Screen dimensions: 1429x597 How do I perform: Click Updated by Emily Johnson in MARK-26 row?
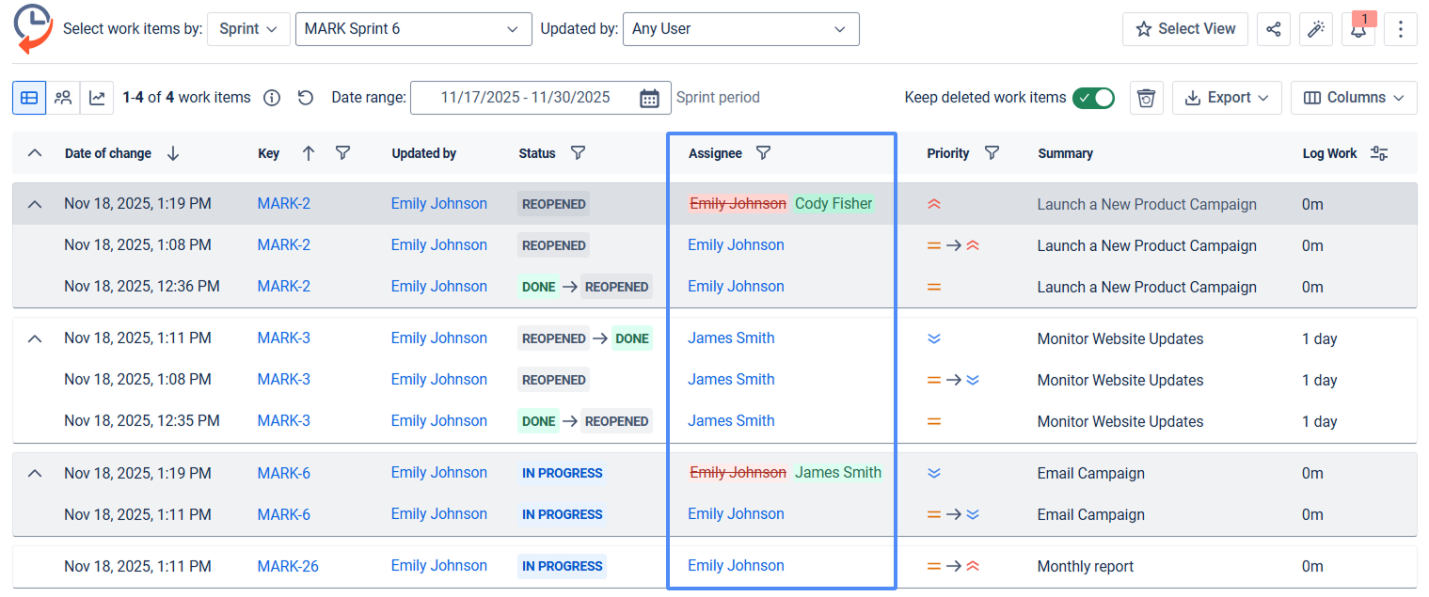coord(439,566)
